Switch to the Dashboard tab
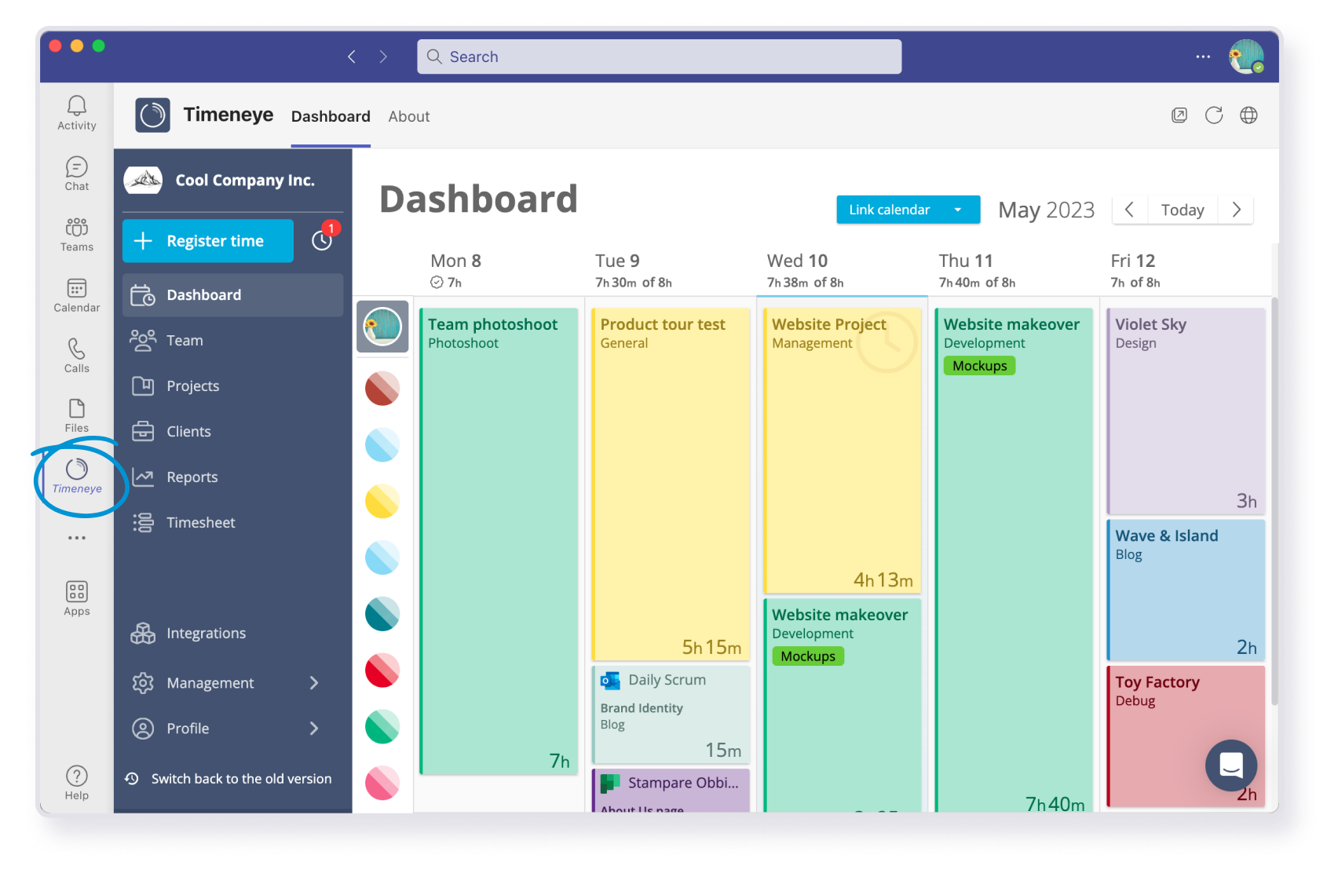This screenshot has height=877, width=1338. (331, 116)
